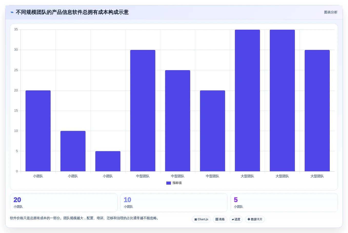The height and width of the screenshot is (233, 348).
Task: Click the 中型团队 bar with value 25
Action: pos(177,121)
